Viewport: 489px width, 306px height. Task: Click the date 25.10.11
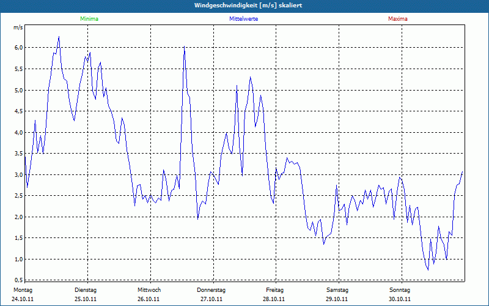tap(86, 299)
